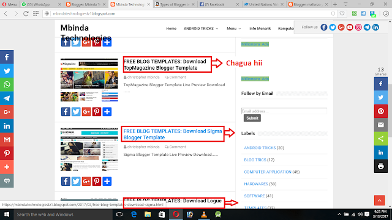Open File Explorer from taskbar
This screenshot has width=392, height=220.
[148, 215]
